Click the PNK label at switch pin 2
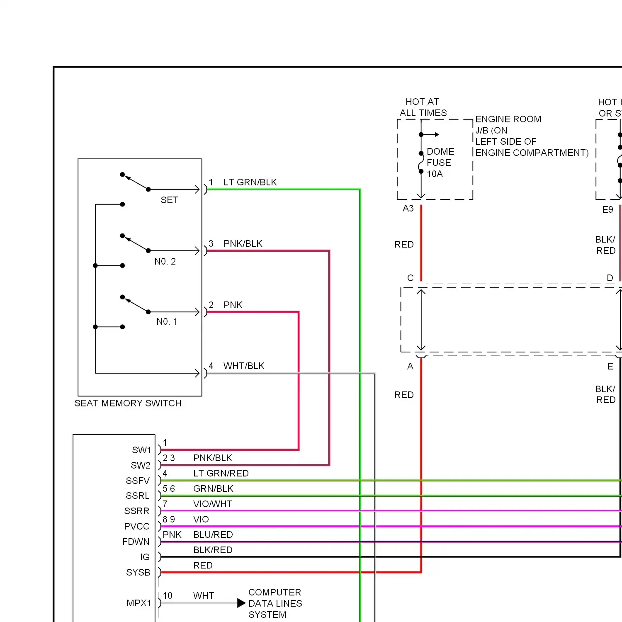The width and height of the screenshot is (622, 622). (x=233, y=305)
